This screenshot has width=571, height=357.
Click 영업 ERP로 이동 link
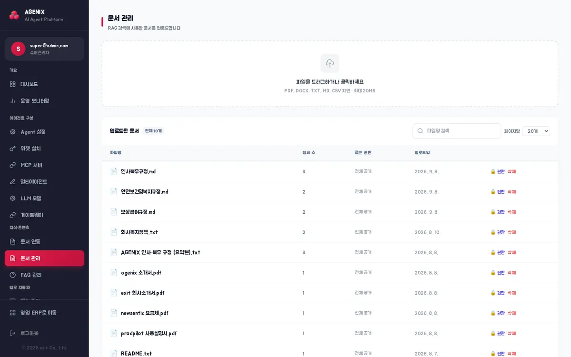44,313
